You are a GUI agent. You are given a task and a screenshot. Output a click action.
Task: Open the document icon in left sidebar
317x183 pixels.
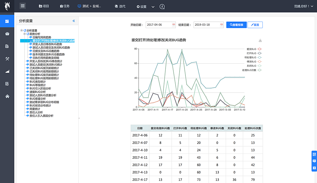tap(7, 46)
